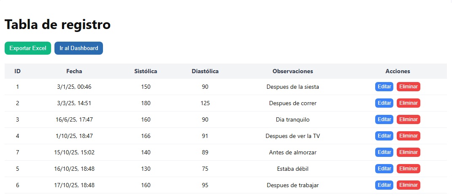Edit record with ID 1

pos(384,87)
